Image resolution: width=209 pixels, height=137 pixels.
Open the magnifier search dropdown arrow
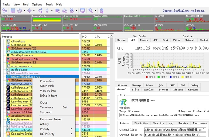click(x=95, y=10)
